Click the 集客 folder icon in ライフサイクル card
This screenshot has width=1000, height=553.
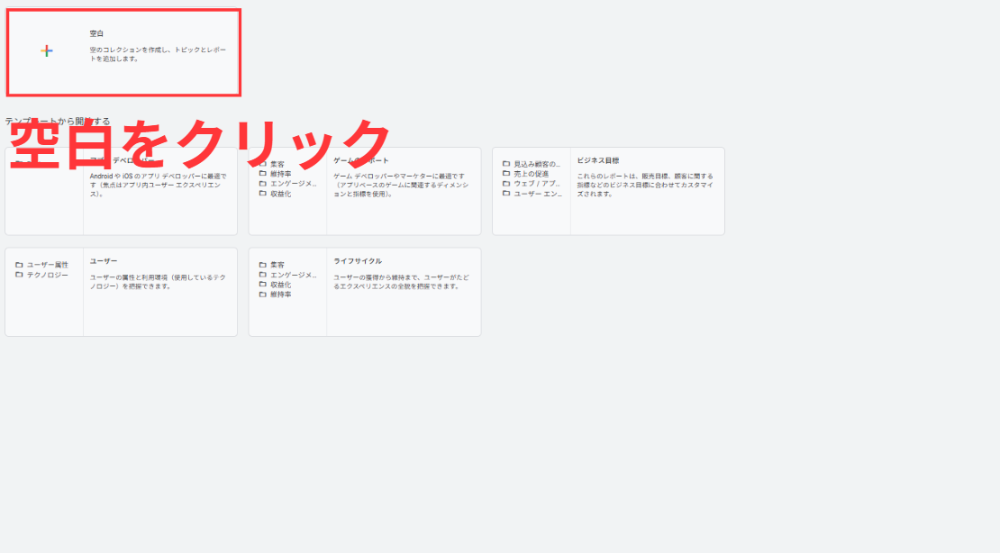pyautogui.click(x=263, y=265)
